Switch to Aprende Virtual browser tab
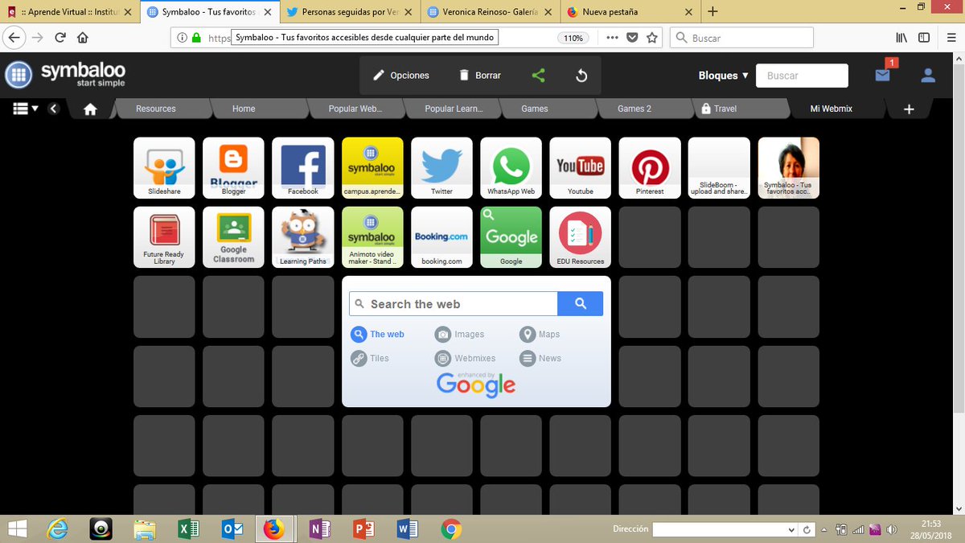This screenshot has width=965, height=543. [x=69, y=12]
